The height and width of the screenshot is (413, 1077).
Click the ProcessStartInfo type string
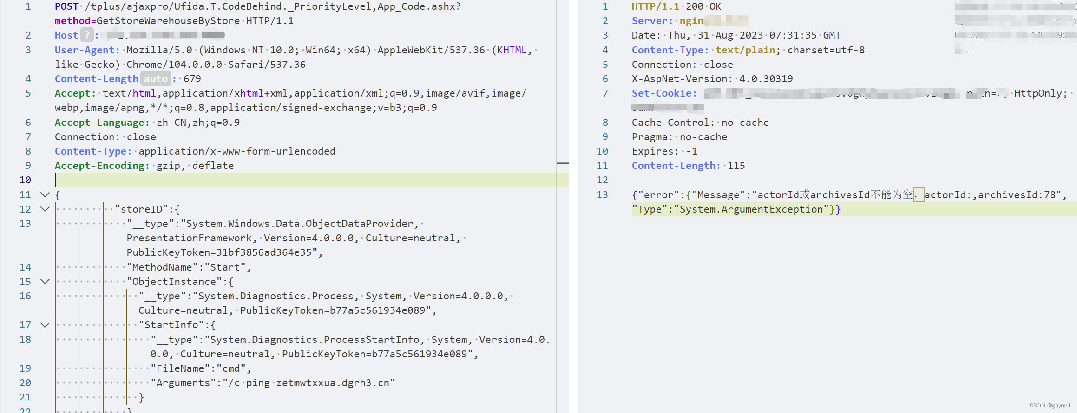[x=350, y=347]
